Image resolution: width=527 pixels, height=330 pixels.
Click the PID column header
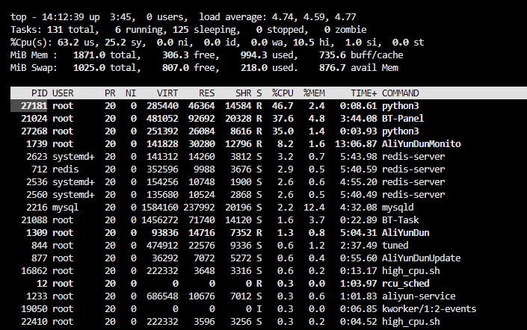(40, 93)
